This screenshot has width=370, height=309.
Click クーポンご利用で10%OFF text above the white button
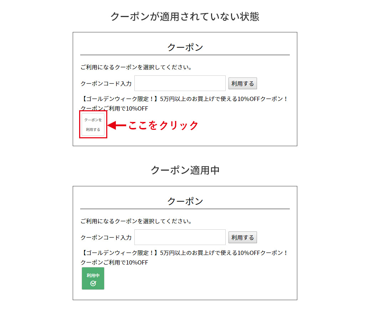click(114, 108)
